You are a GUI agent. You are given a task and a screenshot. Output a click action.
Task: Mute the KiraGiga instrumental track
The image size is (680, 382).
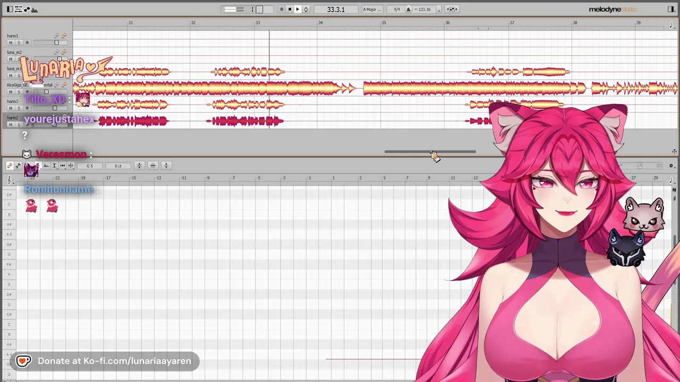click(10, 92)
